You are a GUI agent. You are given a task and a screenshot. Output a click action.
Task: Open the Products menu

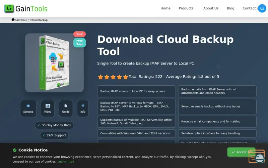pyautogui.click(x=186, y=8)
